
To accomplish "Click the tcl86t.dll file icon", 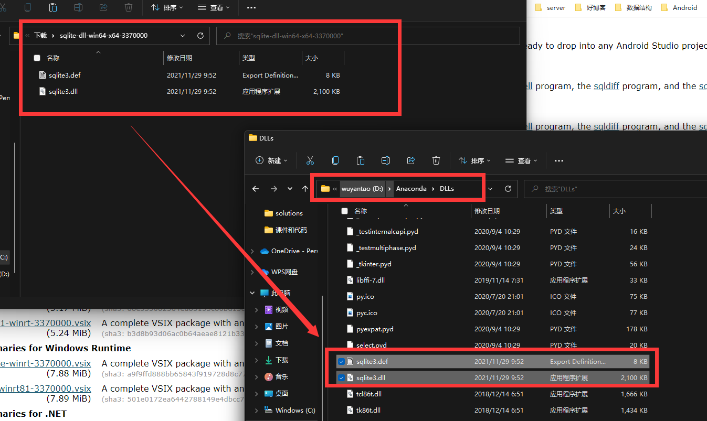I will pos(351,394).
